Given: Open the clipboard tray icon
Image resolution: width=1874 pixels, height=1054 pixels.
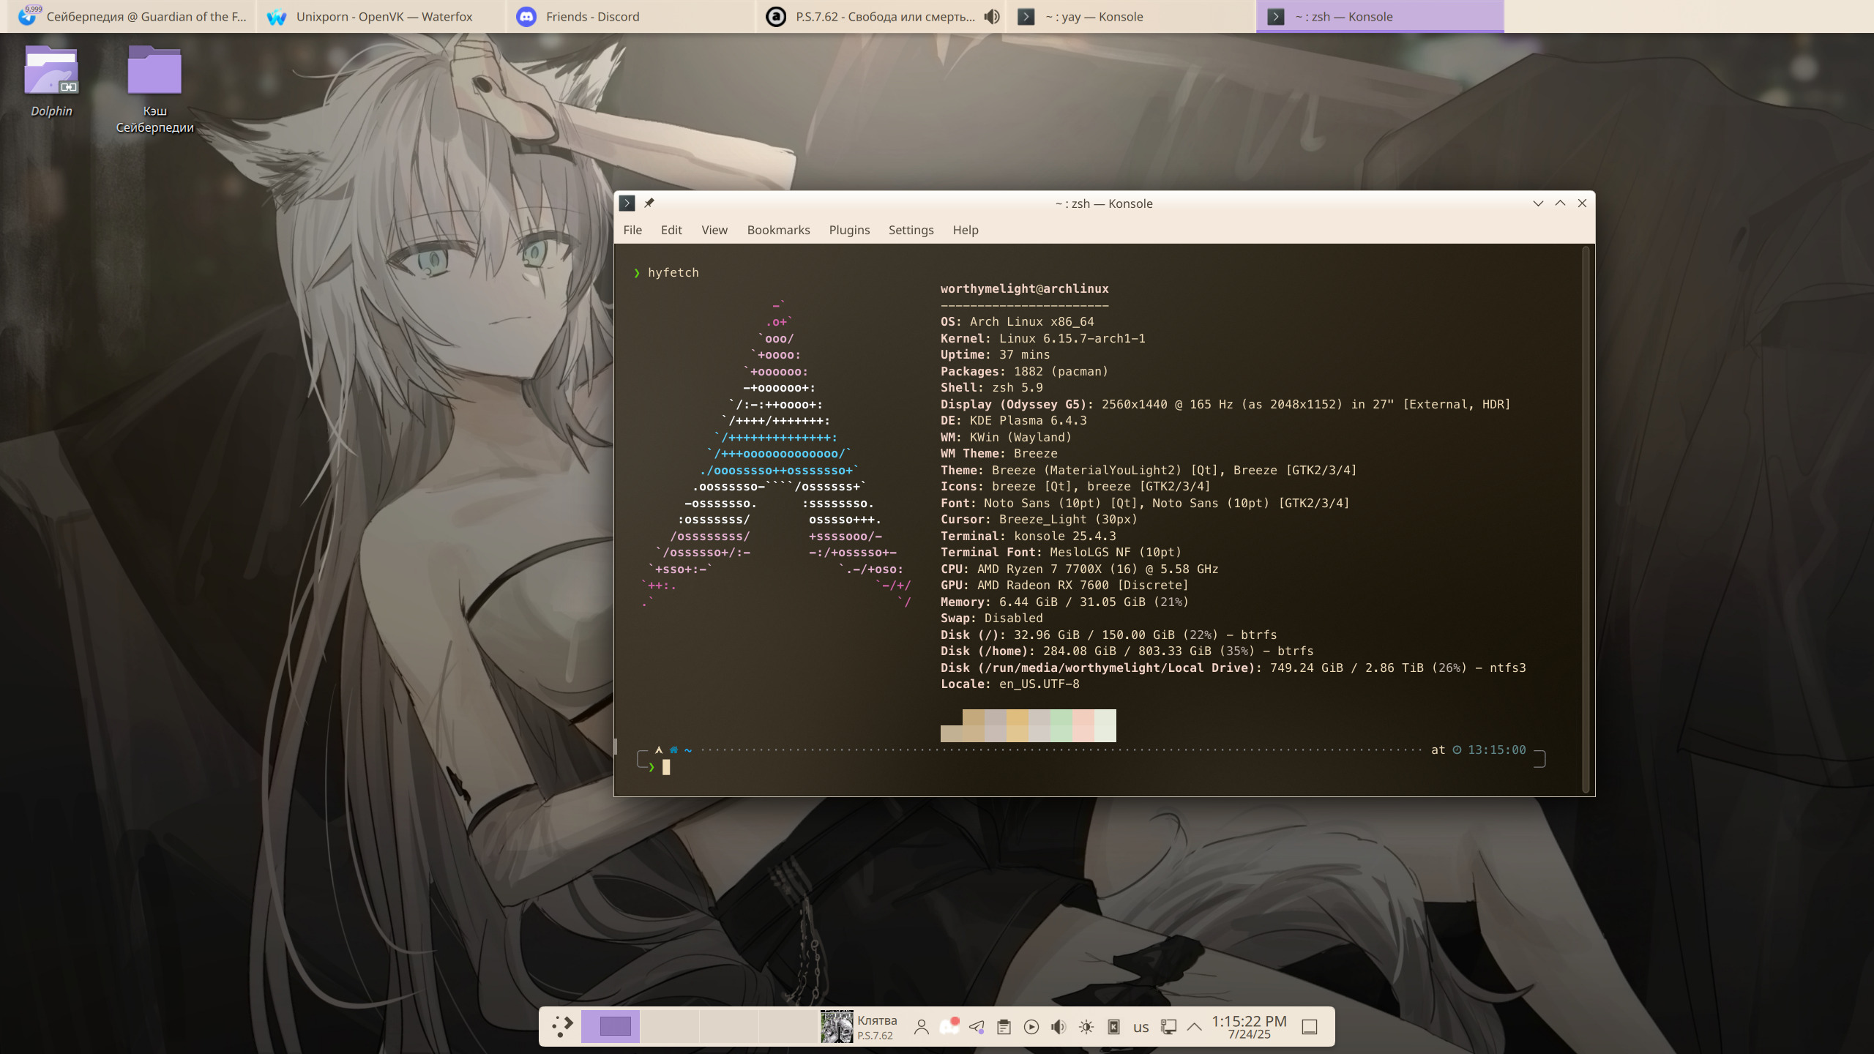Looking at the screenshot, I should coord(1004,1027).
